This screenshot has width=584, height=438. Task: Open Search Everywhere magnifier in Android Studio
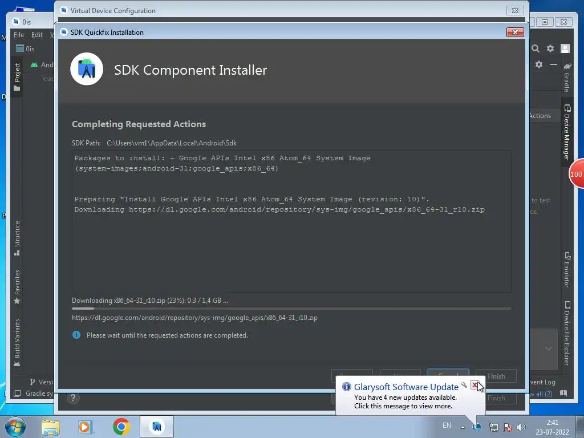tap(536, 48)
